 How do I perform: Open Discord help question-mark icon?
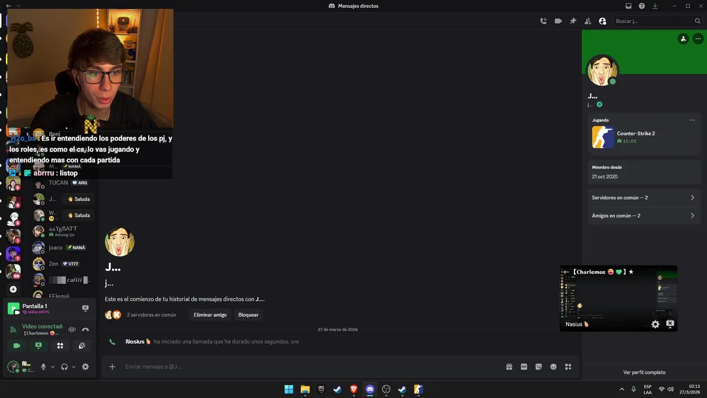tap(642, 6)
